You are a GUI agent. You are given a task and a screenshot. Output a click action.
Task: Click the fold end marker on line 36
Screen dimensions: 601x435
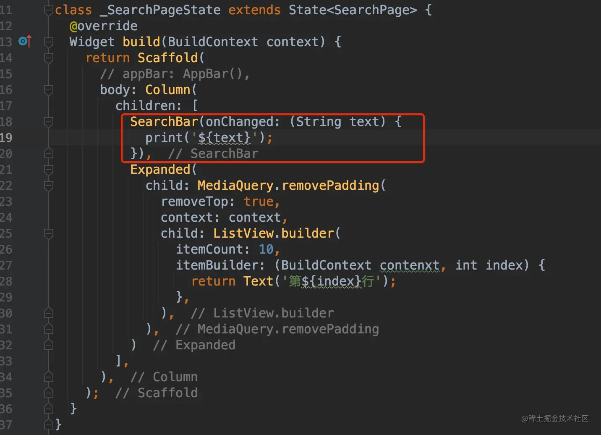point(49,409)
